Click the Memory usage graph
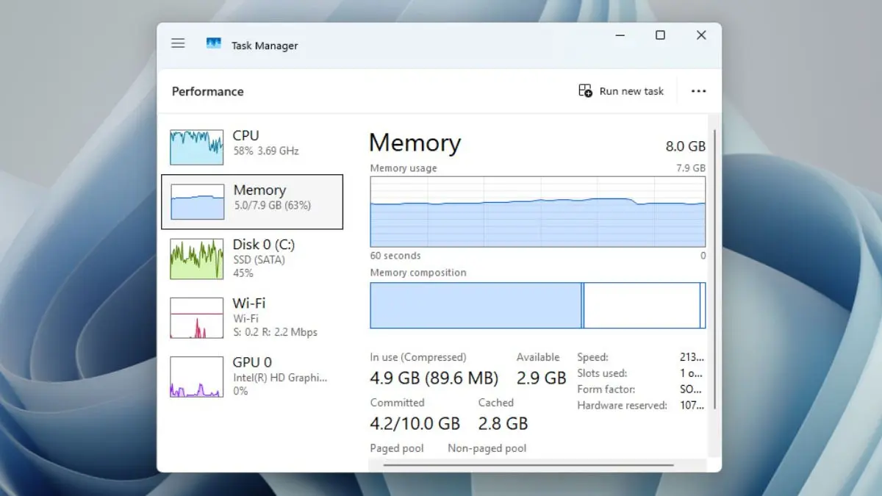The height and width of the screenshot is (496, 882). pos(537,212)
